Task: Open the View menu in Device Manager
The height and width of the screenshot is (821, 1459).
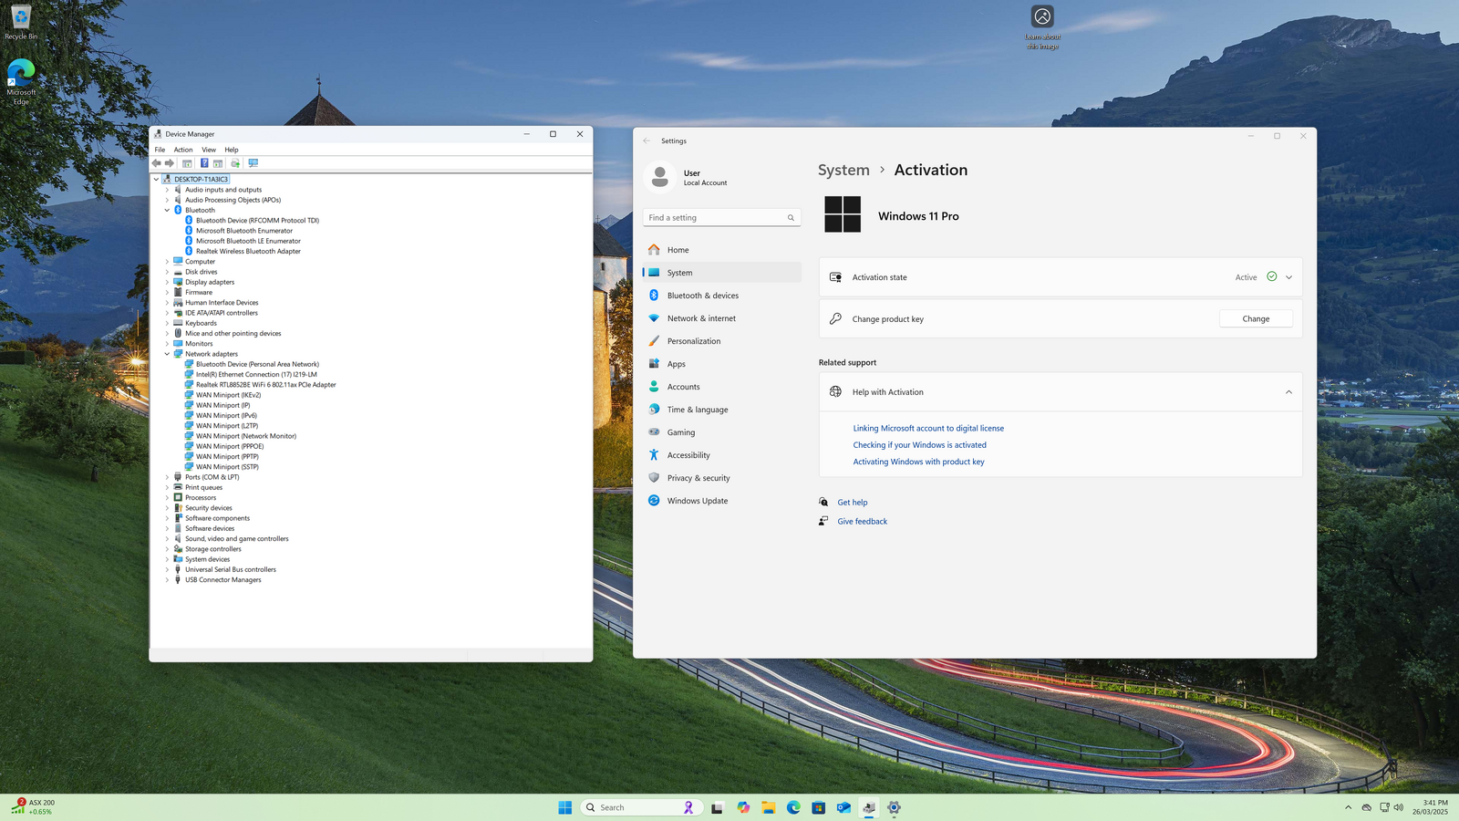Action: (209, 150)
